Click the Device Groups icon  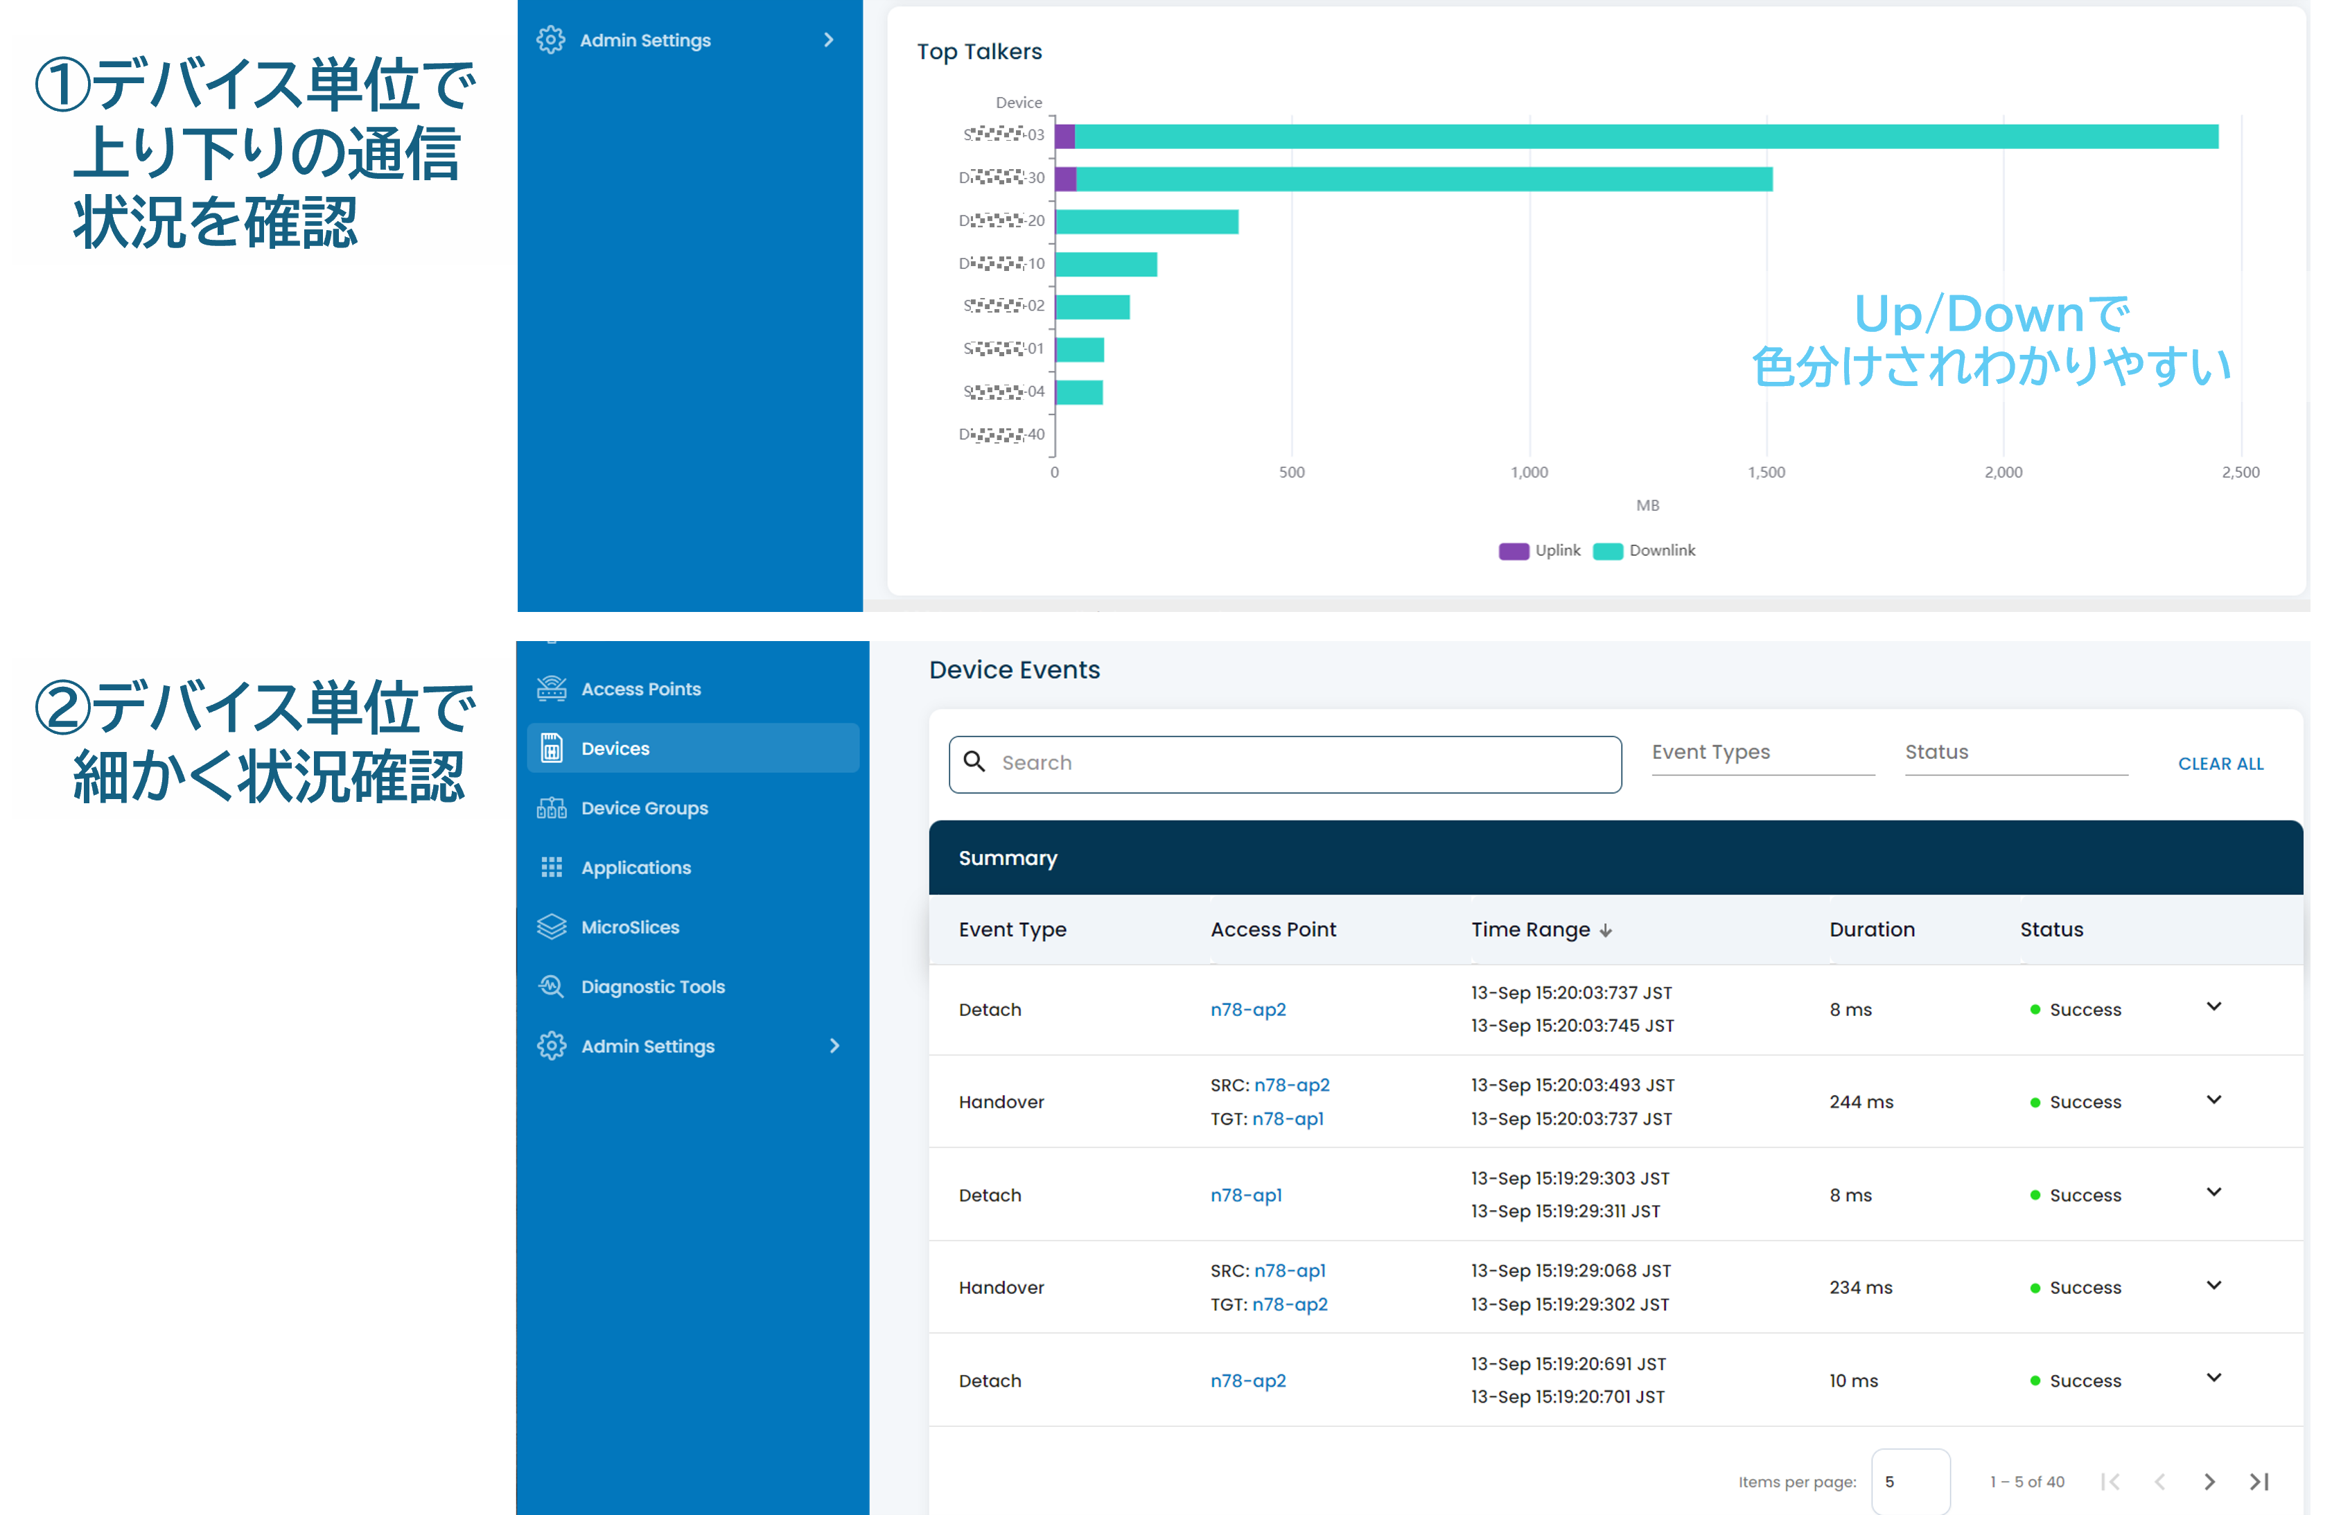click(x=552, y=809)
